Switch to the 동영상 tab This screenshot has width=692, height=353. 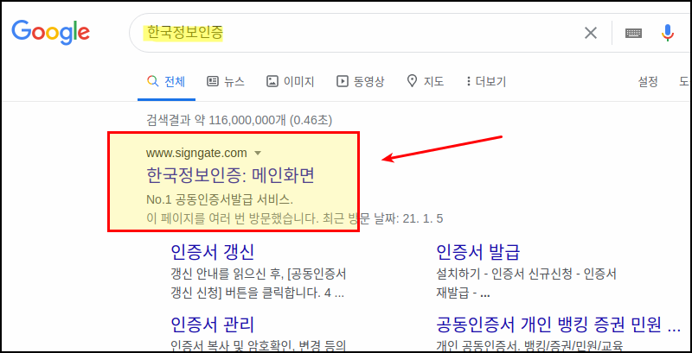click(x=360, y=81)
